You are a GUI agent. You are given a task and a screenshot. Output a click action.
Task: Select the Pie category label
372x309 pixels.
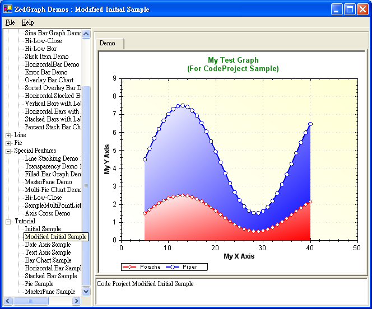tap(18, 143)
